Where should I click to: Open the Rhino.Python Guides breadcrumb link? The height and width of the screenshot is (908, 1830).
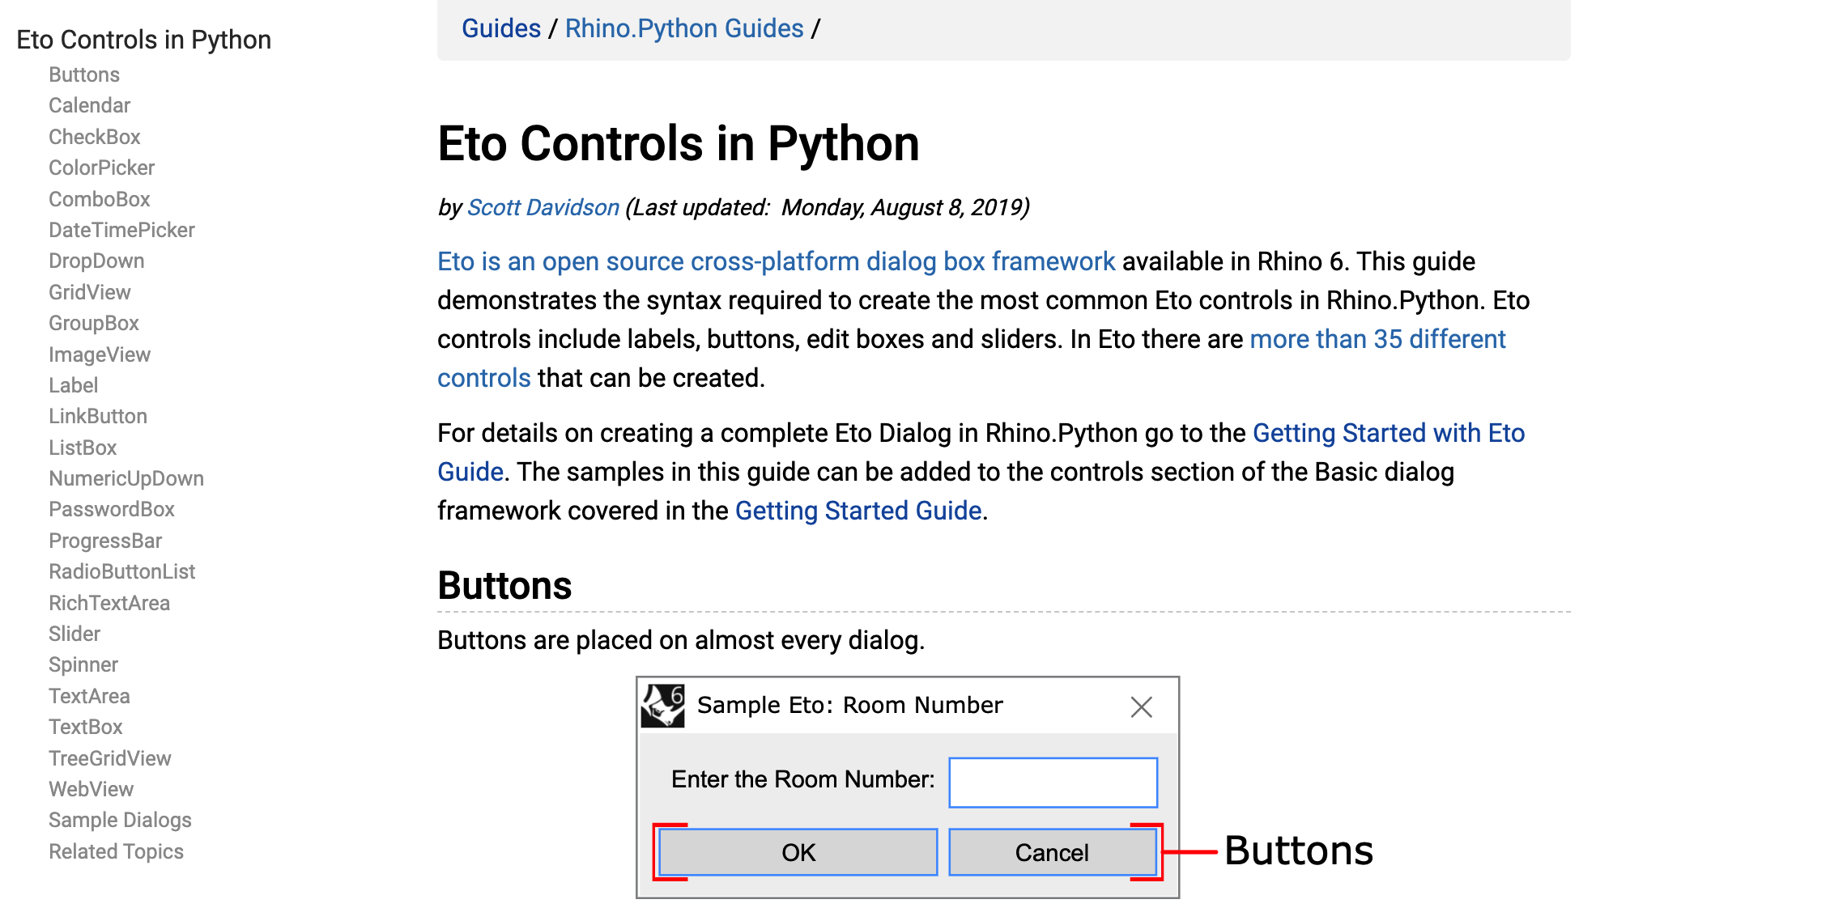[x=683, y=28]
